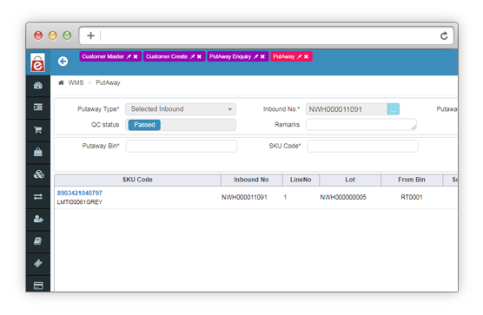The width and height of the screenshot is (483, 315).
Task: Open the shopping bag sidebar icon
Action: 38,152
